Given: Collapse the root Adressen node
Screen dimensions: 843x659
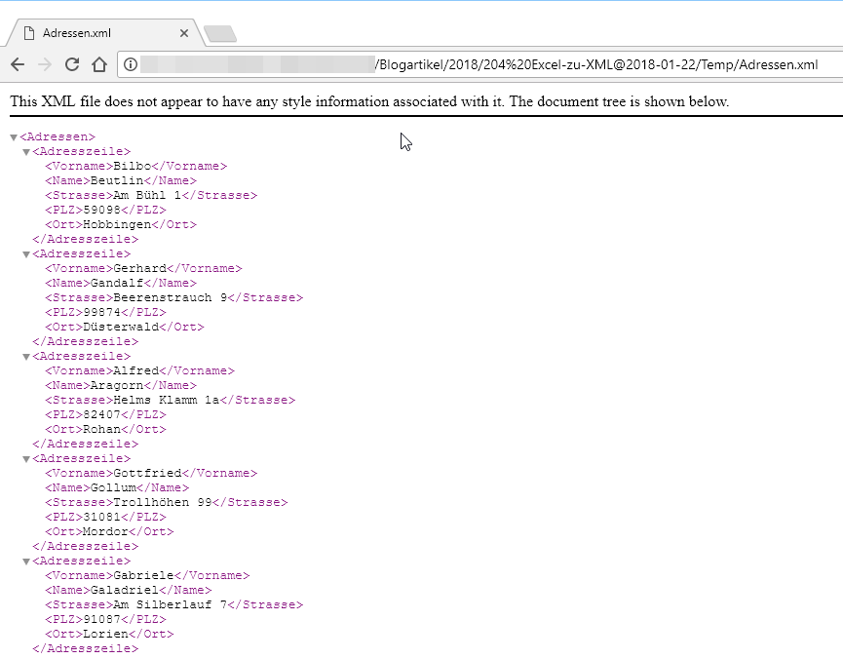Looking at the screenshot, I should click(x=14, y=137).
